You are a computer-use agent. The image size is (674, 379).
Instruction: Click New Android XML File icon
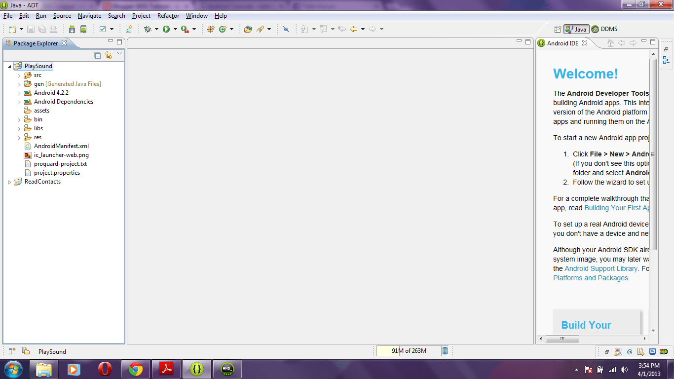point(129,29)
